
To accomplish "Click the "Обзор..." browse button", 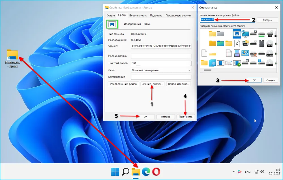I will [x=267, y=20].
